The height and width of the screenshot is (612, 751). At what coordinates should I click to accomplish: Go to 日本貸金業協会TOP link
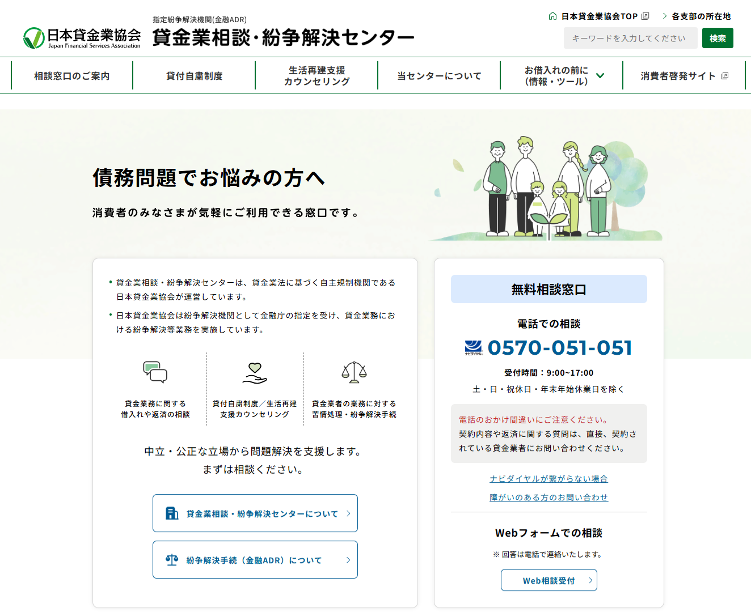(600, 16)
